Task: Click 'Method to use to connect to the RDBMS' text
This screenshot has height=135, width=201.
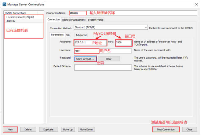Action: tap(171, 28)
